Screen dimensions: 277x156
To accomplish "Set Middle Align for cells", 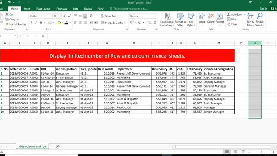I will point(80,16).
